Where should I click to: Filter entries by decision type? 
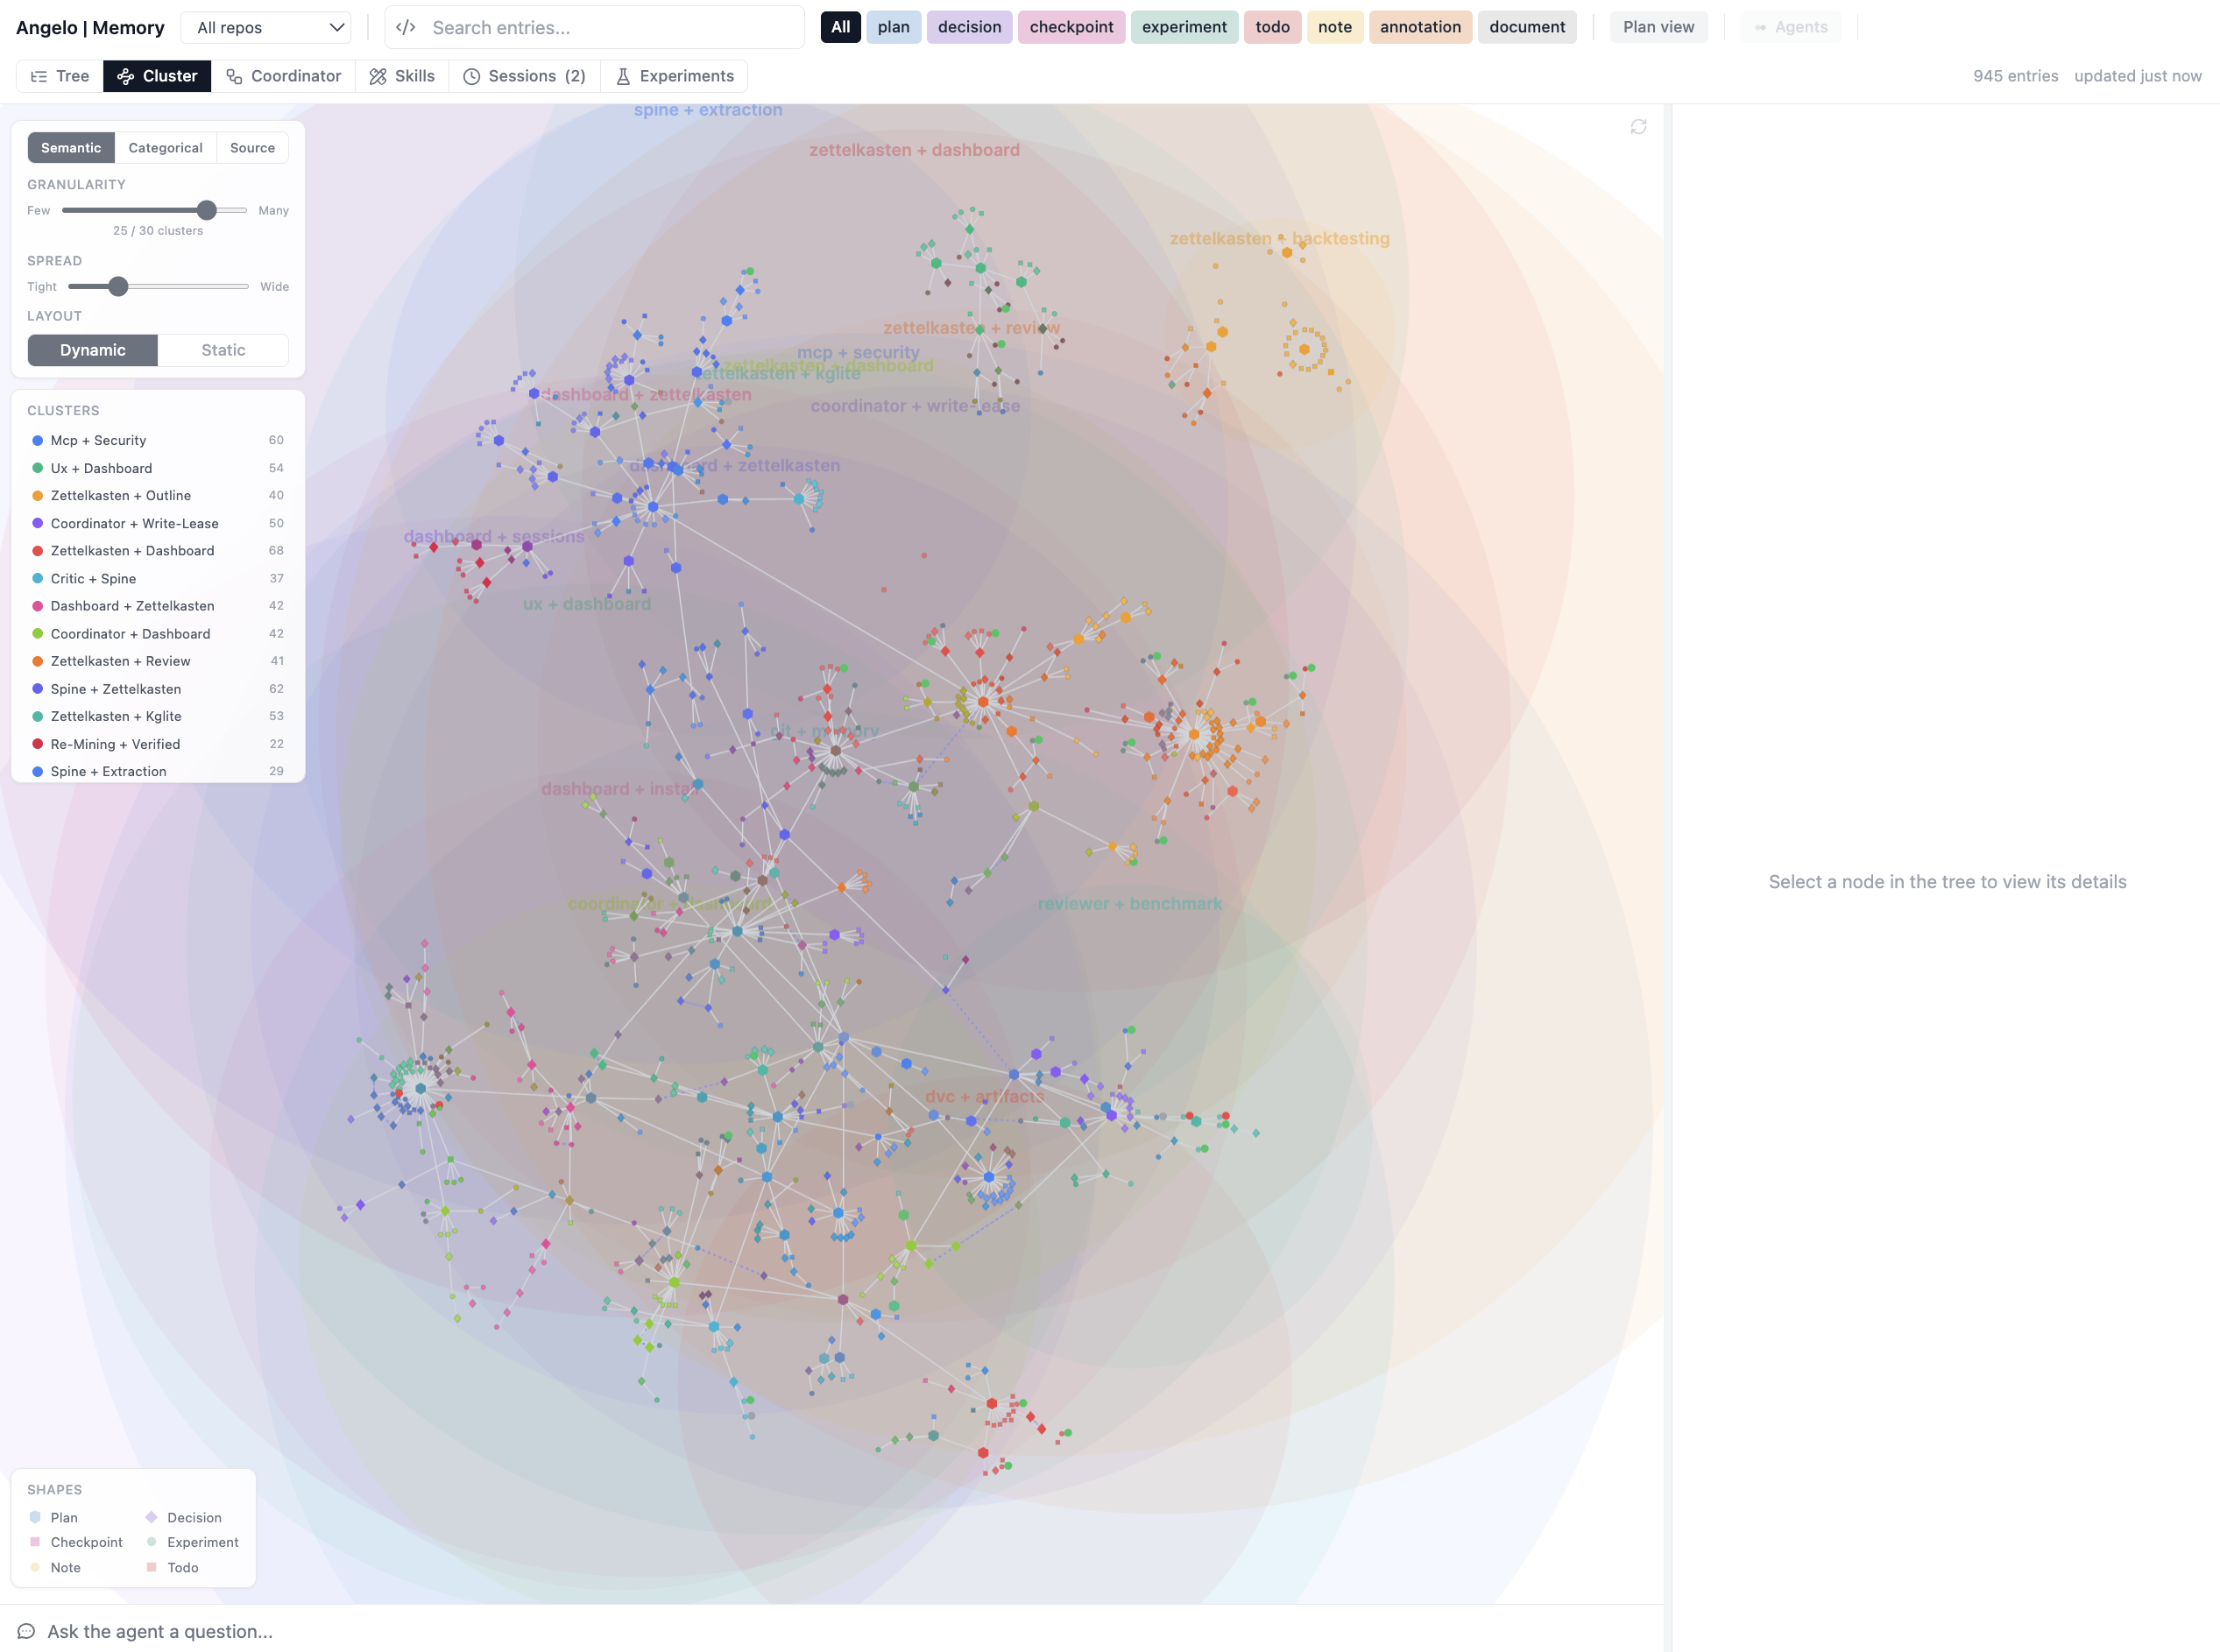[969, 27]
